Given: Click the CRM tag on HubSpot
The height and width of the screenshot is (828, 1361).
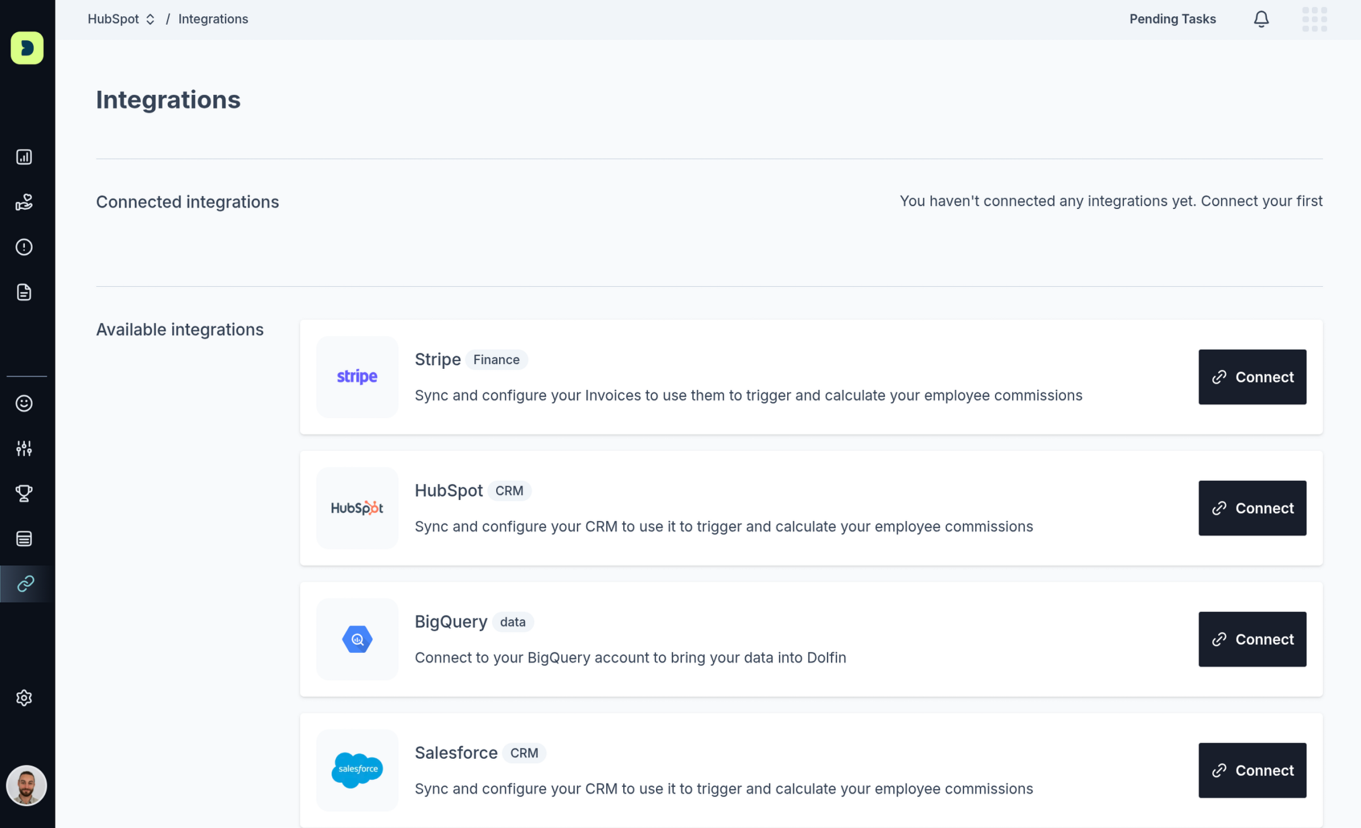Looking at the screenshot, I should coord(509,491).
